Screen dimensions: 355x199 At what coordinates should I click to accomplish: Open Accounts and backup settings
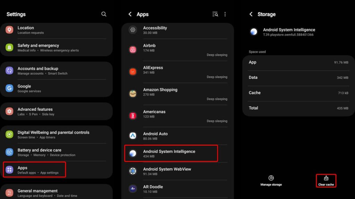56,71
